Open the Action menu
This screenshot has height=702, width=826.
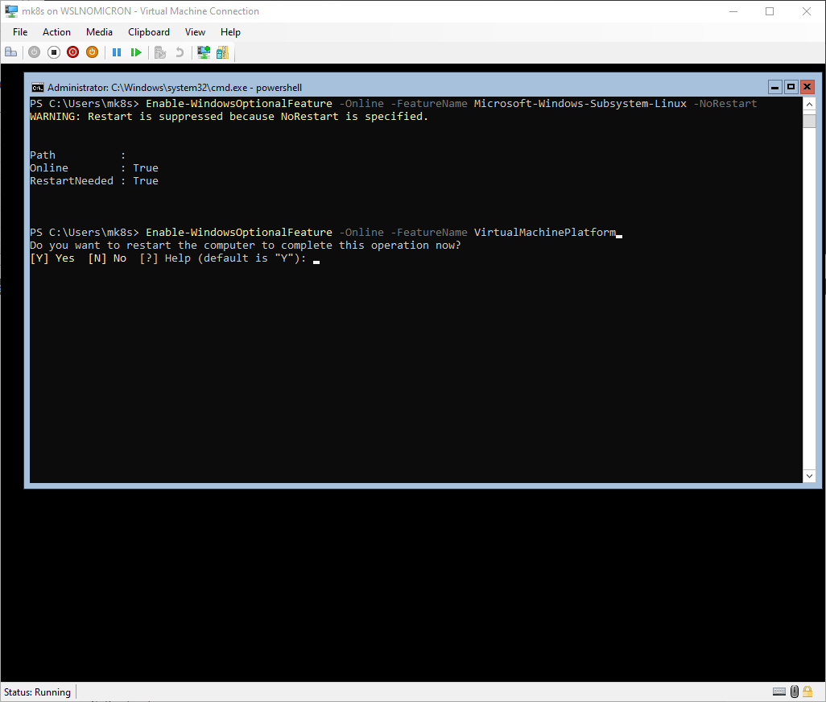(56, 32)
